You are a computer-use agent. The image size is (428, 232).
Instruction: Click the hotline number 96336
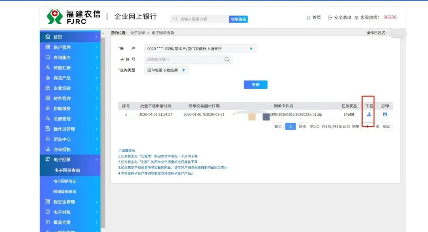(x=390, y=17)
